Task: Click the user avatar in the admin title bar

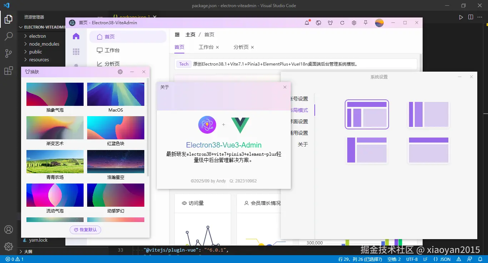Action: (379, 22)
